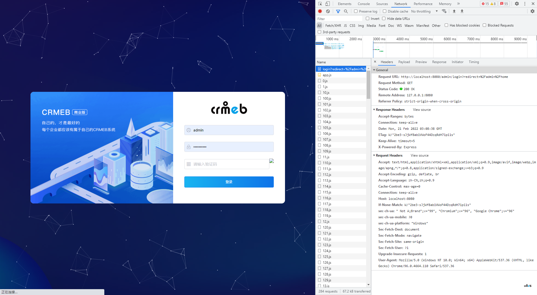The image size is (537, 295).
Task: Click the inspect element picker icon
Action: click(x=320, y=4)
